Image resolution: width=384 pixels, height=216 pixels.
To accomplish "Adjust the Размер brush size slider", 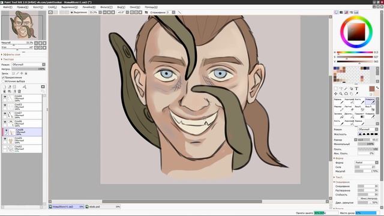I will [x=368, y=140].
